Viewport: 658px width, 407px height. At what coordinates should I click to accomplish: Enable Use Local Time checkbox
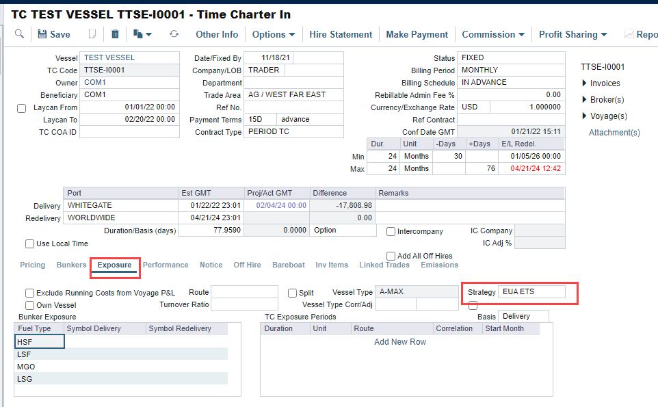click(29, 244)
